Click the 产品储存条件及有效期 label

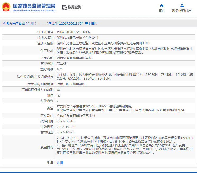point(37,89)
